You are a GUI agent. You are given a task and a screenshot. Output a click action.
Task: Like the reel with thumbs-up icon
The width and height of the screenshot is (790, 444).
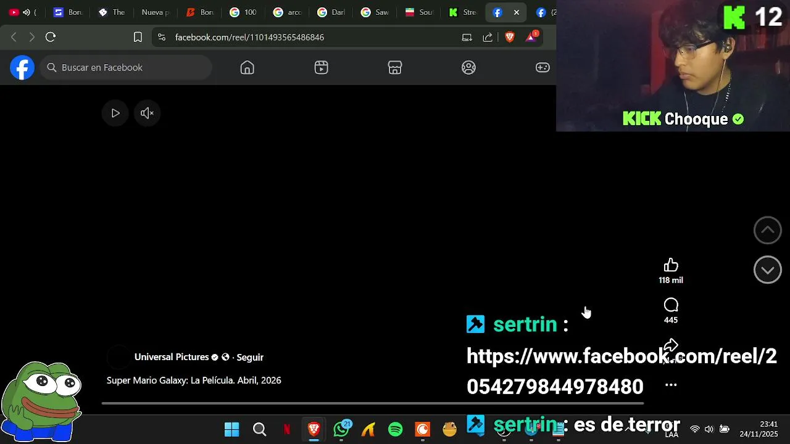(x=671, y=265)
